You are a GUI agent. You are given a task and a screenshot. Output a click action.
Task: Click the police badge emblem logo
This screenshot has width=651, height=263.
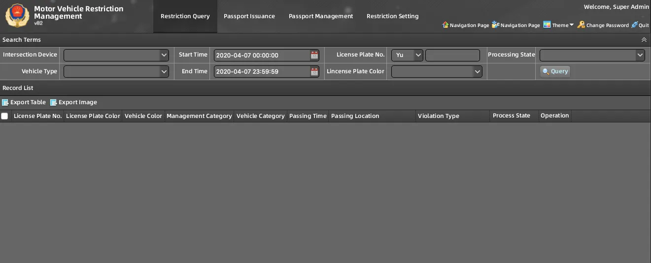tap(17, 16)
